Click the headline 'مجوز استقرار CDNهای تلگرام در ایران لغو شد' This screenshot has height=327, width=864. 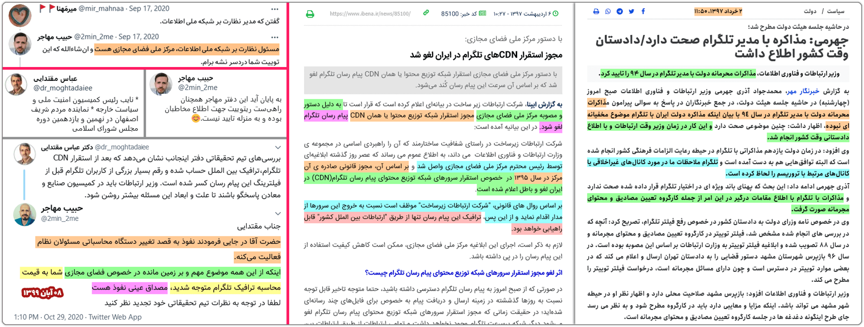point(486,55)
